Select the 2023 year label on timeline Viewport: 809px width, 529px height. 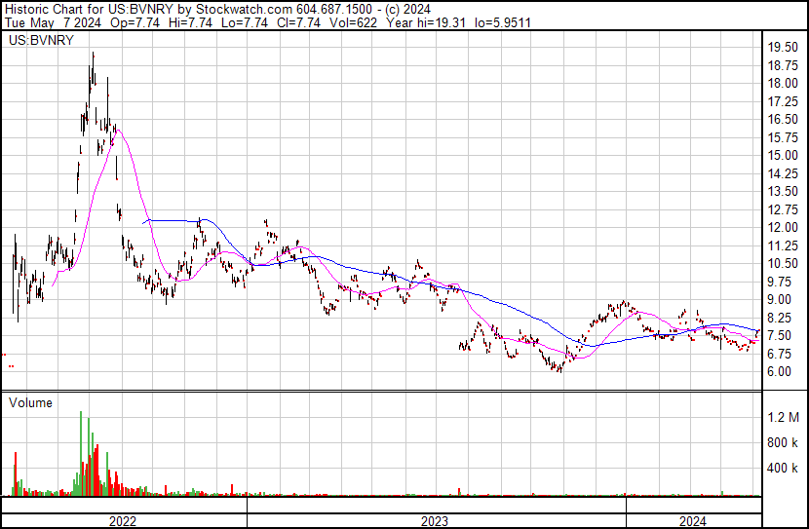point(435,521)
